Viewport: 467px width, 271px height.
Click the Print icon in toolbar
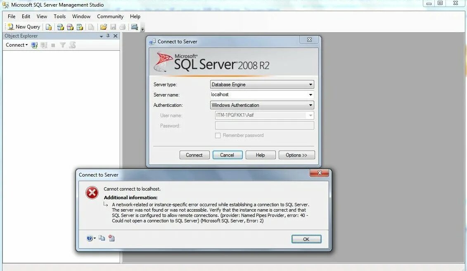[122, 27]
